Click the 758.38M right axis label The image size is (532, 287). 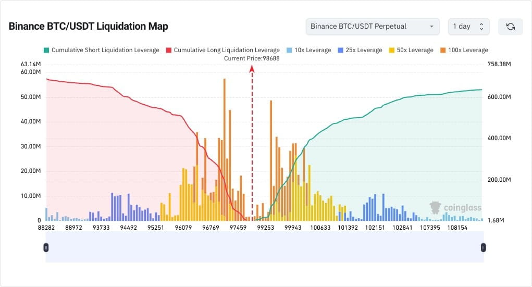point(499,64)
